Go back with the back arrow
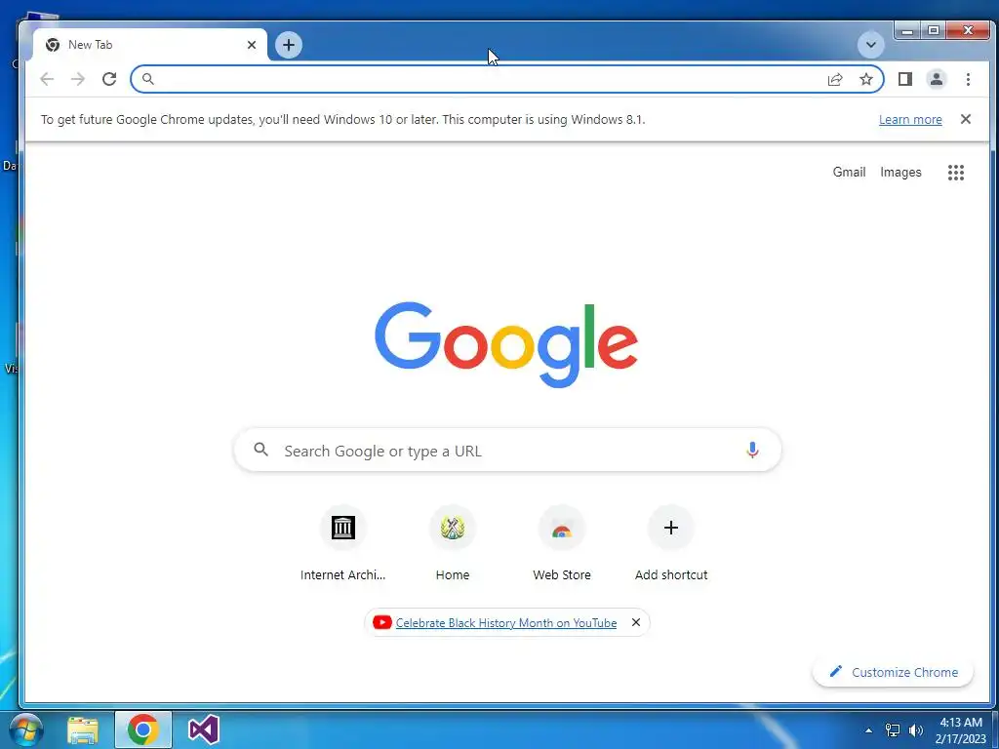 coord(47,79)
